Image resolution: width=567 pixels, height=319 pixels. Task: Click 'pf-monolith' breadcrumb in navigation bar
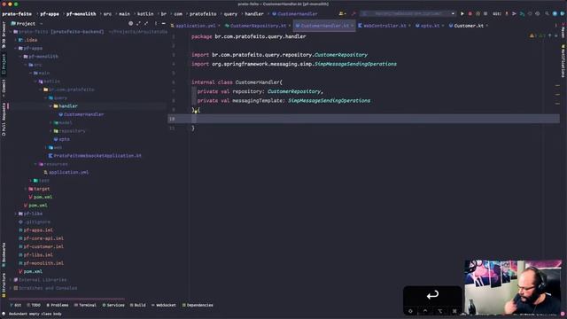[81, 14]
